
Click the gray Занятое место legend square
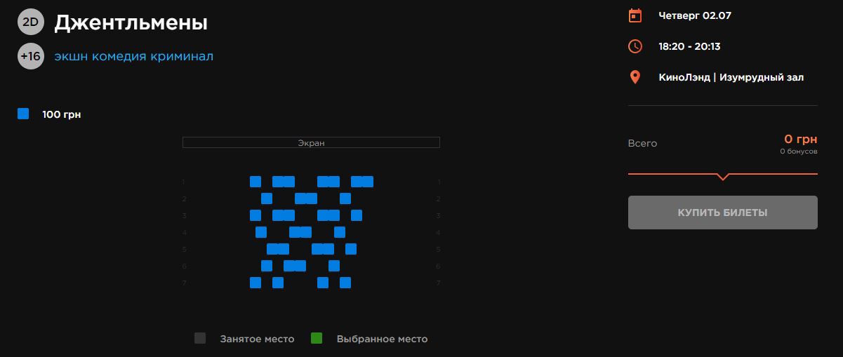(x=200, y=339)
